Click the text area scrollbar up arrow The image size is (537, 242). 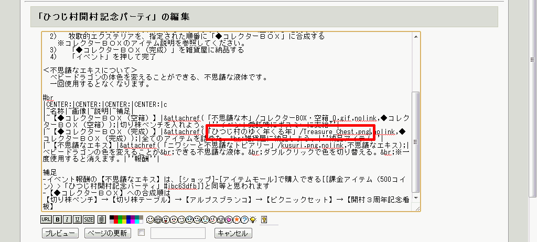[416, 36]
